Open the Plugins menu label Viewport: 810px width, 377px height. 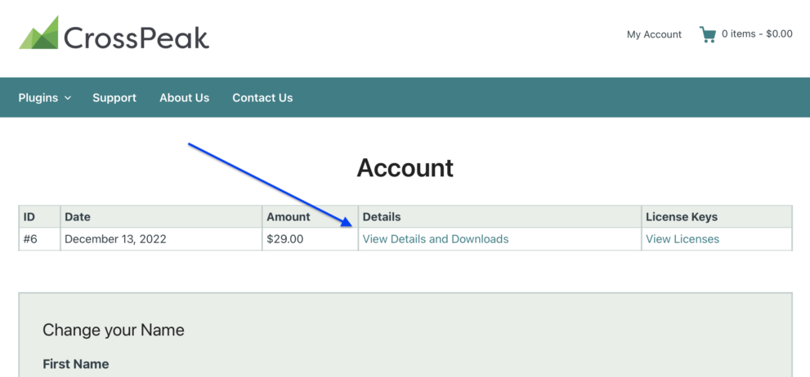38,98
